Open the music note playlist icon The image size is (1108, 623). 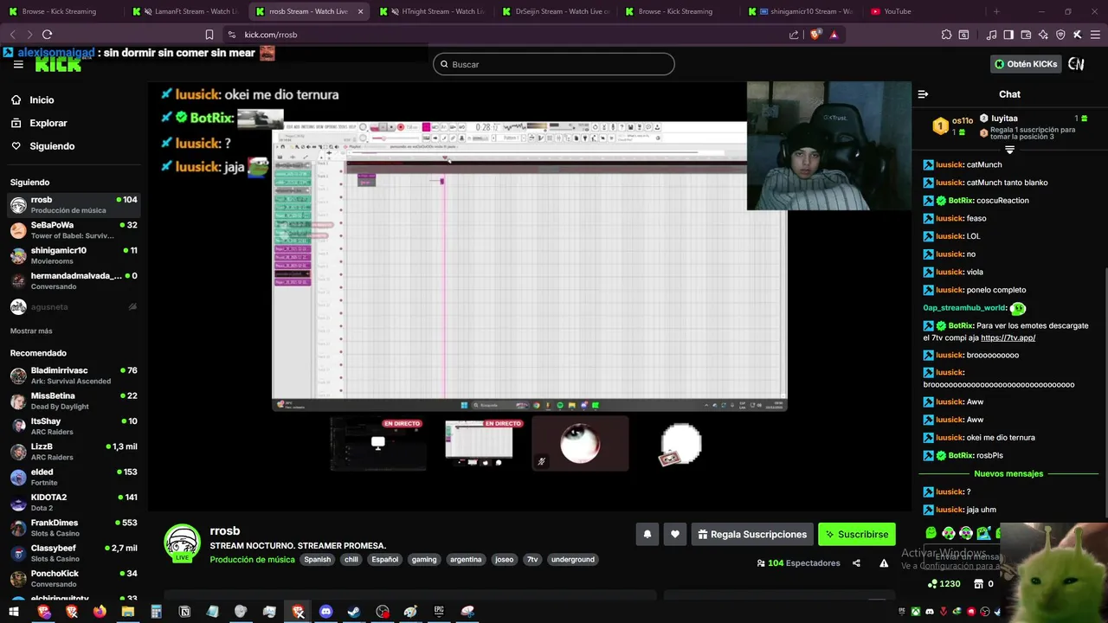(x=991, y=35)
